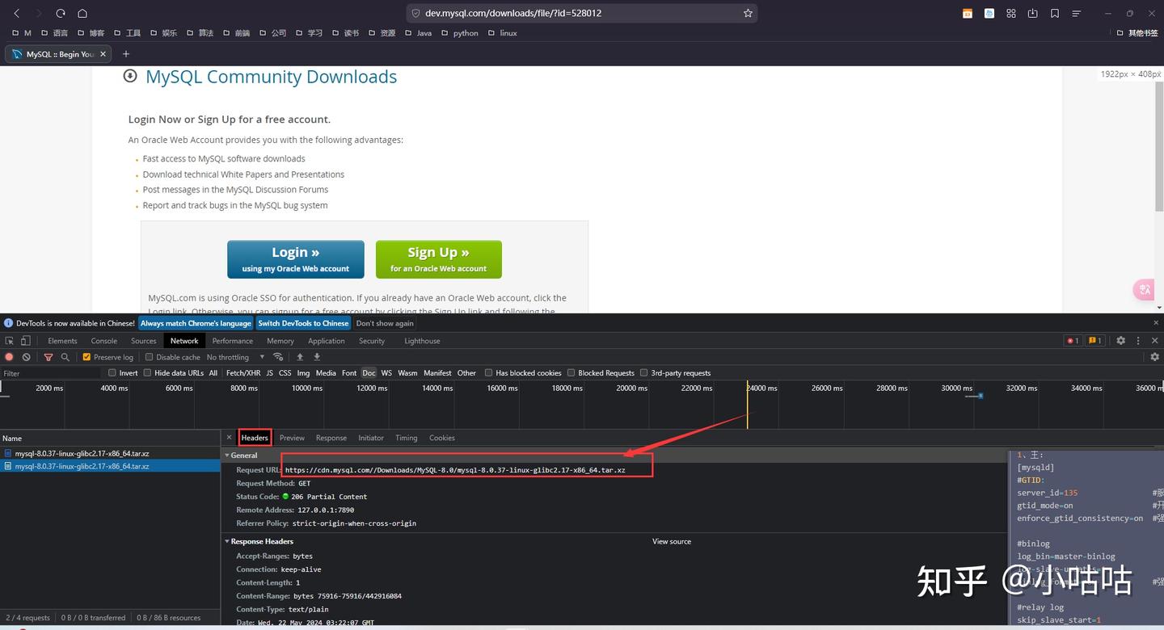Image resolution: width=1164 pixels, height=630 pixels.
Task: Open the linux bookmark folder
Action: point(502,33)
